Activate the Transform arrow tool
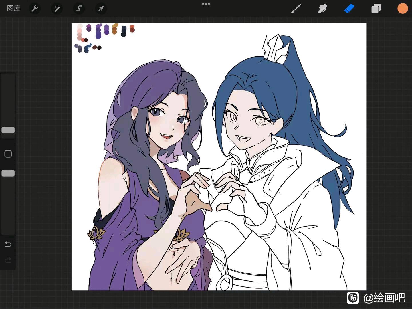This screenshot has height=309, width=412. coord(101,9)
